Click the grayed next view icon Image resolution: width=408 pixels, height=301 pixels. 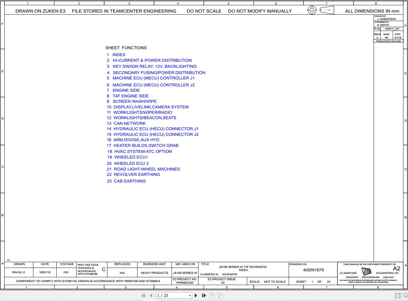click(220, 295)
